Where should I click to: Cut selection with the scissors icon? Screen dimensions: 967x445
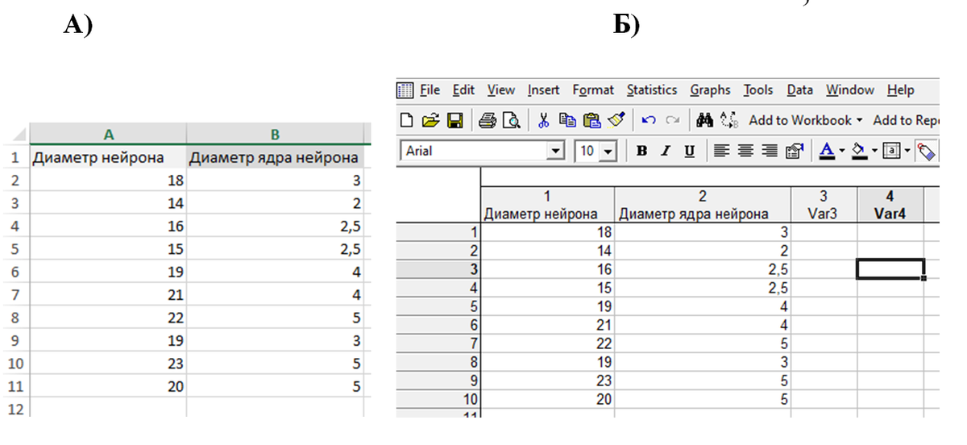(x=544, y=121)
